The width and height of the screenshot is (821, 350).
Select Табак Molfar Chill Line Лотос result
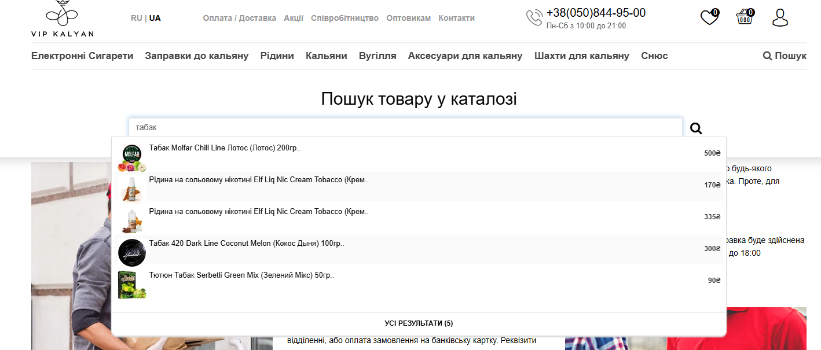pyautogui.click(x=419, y=156)
